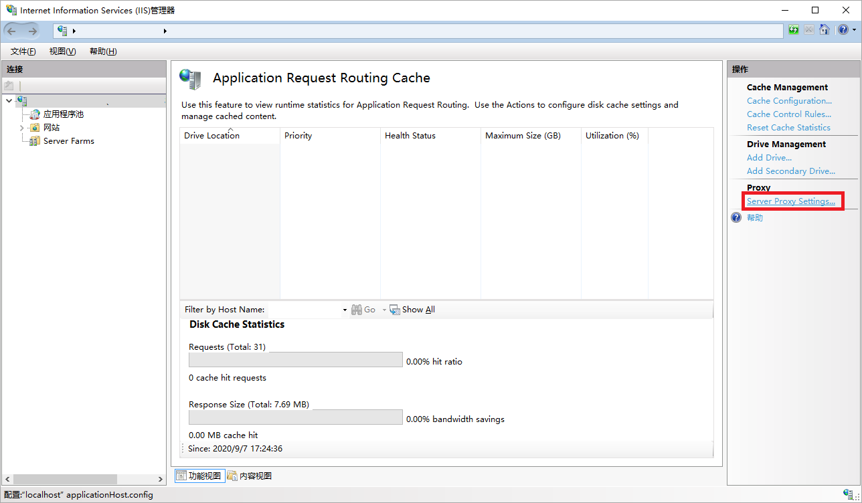Viewport: 862px width, 503px height.
Task: Click the connection icon under 连接 header
Action: point(9,86)
